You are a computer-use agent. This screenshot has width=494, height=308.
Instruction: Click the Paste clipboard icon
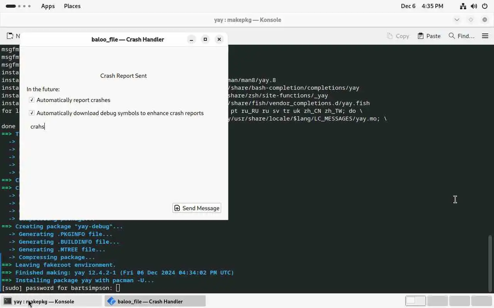coord(421,36)
